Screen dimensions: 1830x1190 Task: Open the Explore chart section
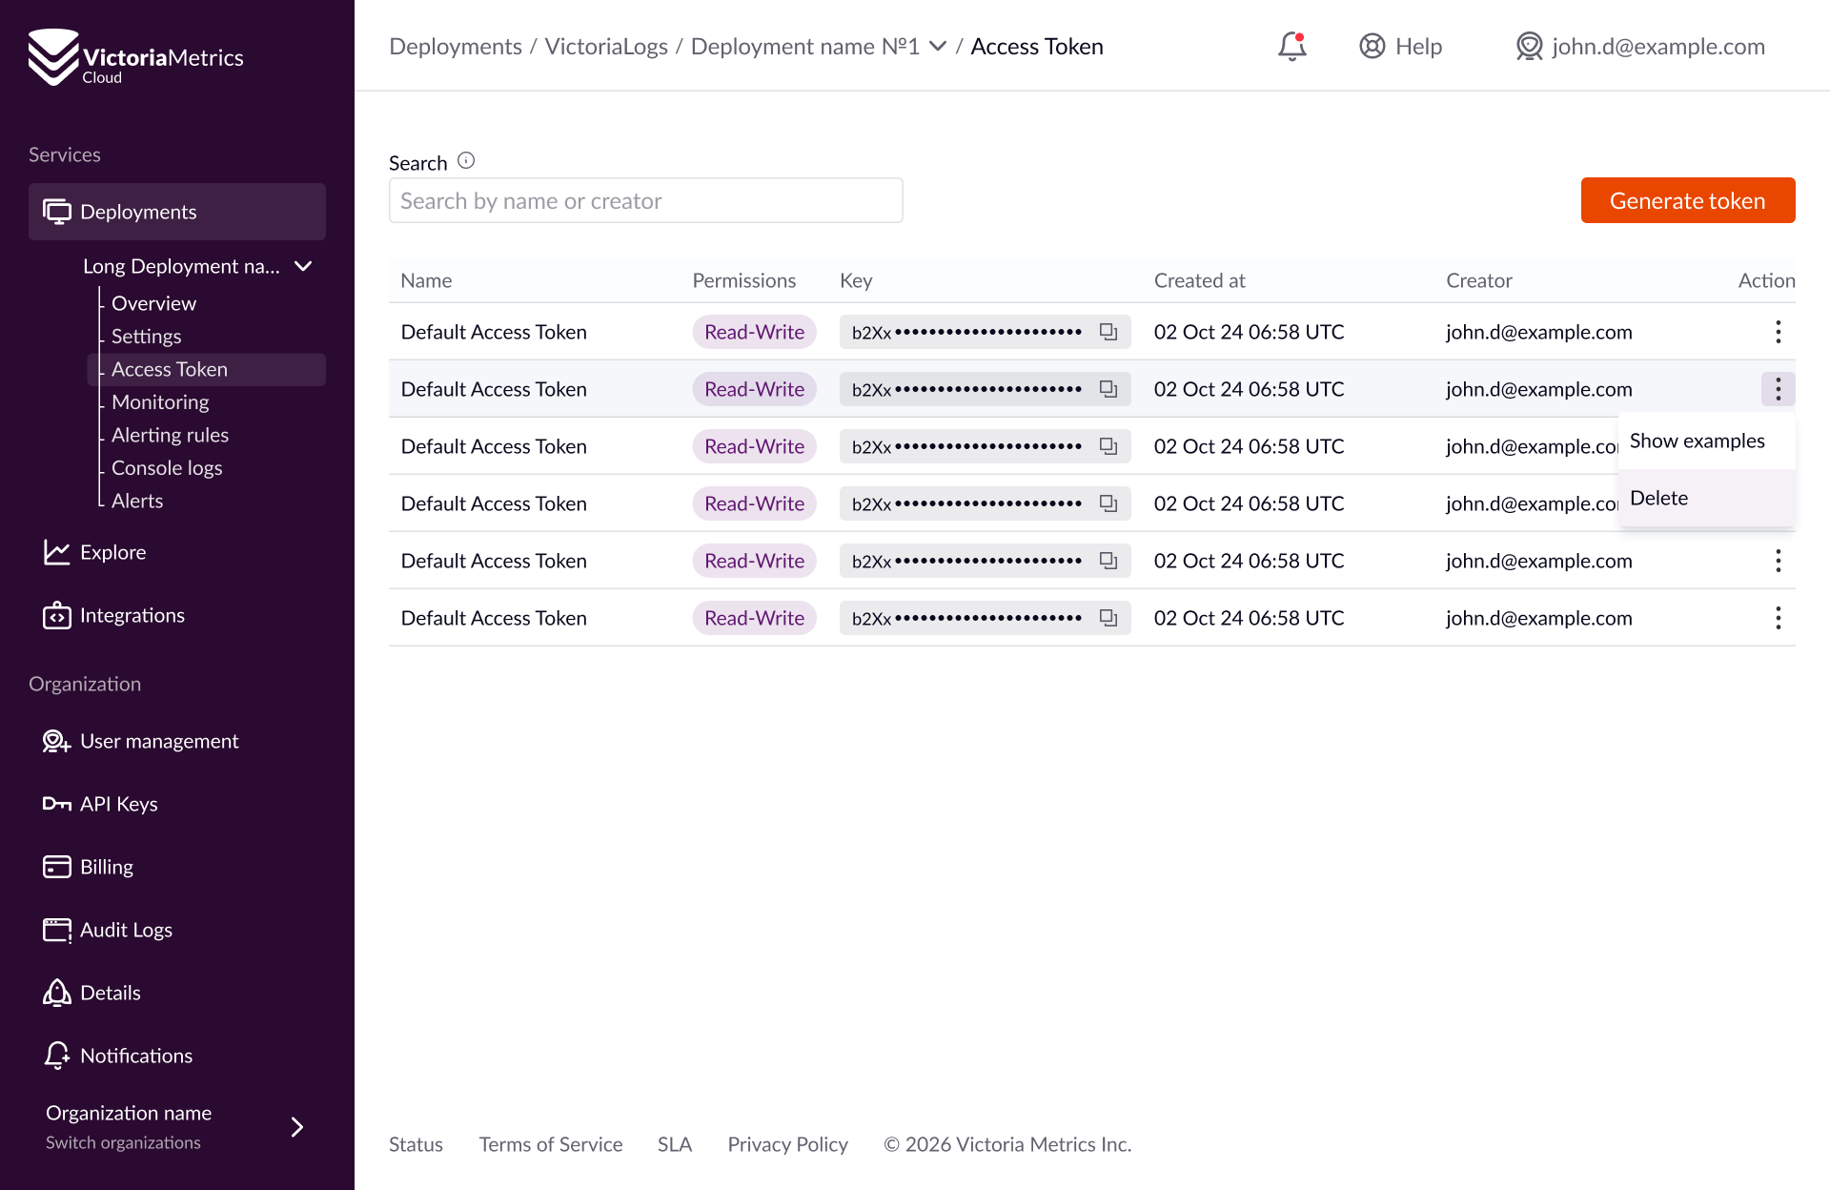click(112, 552)
